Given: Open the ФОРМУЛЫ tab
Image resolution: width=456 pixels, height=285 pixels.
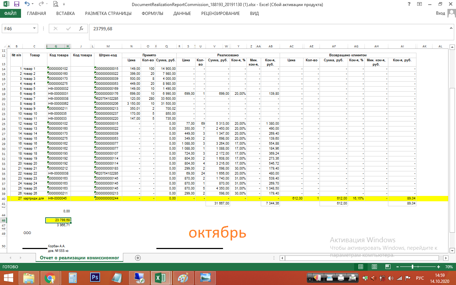Looking at the screenshot, I should pos(152,14).
